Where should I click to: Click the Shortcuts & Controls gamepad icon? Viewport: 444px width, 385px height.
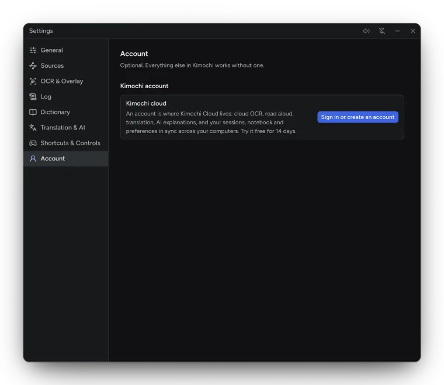pyautogui.click(x=33, y=143)
